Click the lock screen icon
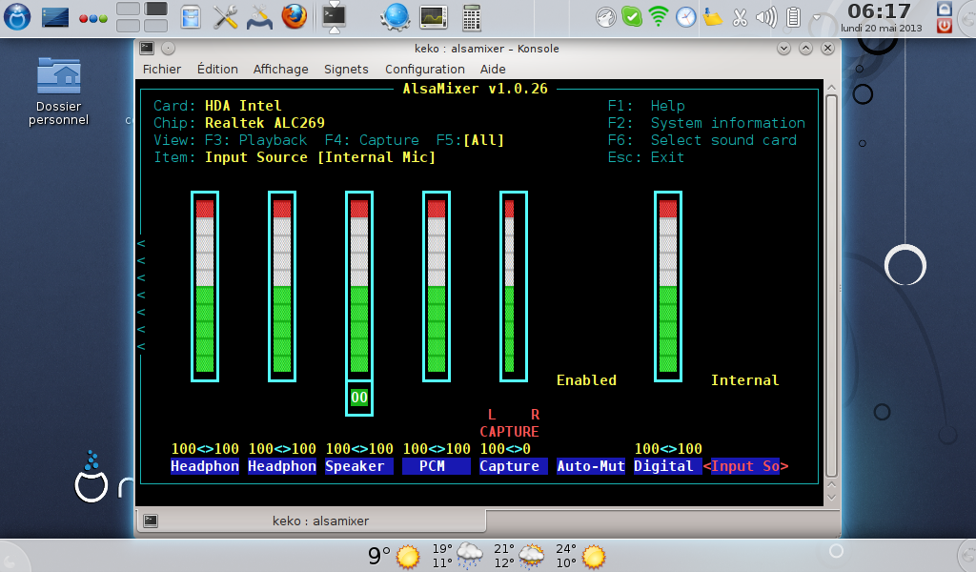 click(x=945, y=9)
